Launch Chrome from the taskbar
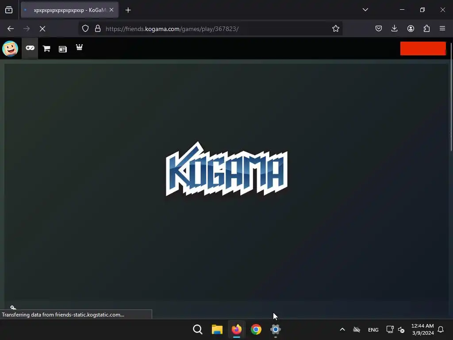 (256, 329)
